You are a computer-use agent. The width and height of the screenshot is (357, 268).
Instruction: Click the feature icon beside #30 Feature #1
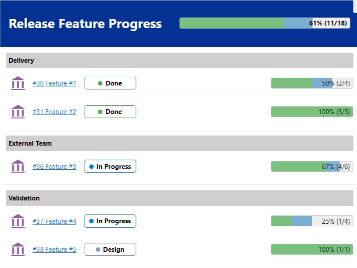point(18,83)
